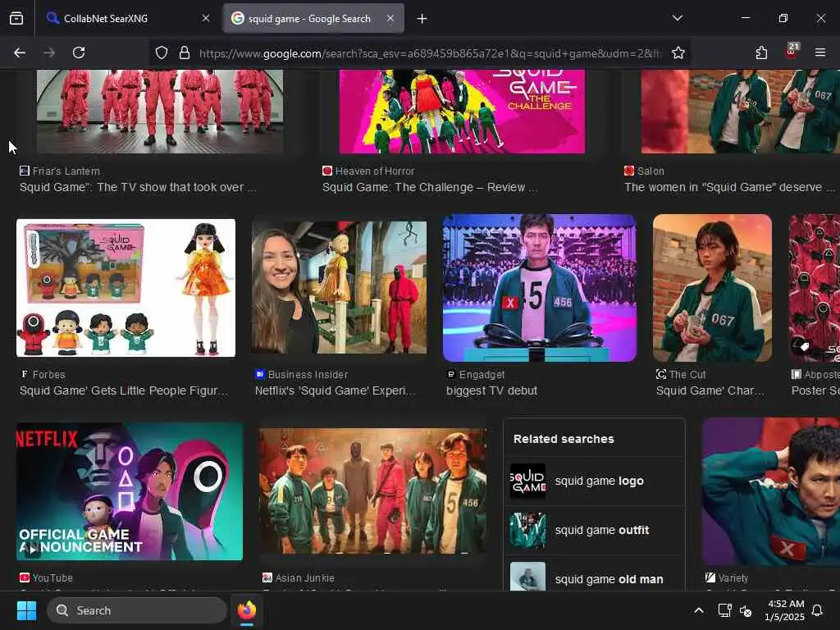Open the Firefox View tab icon
Viewport: 840px width, 630px height.
coord(16,19)
